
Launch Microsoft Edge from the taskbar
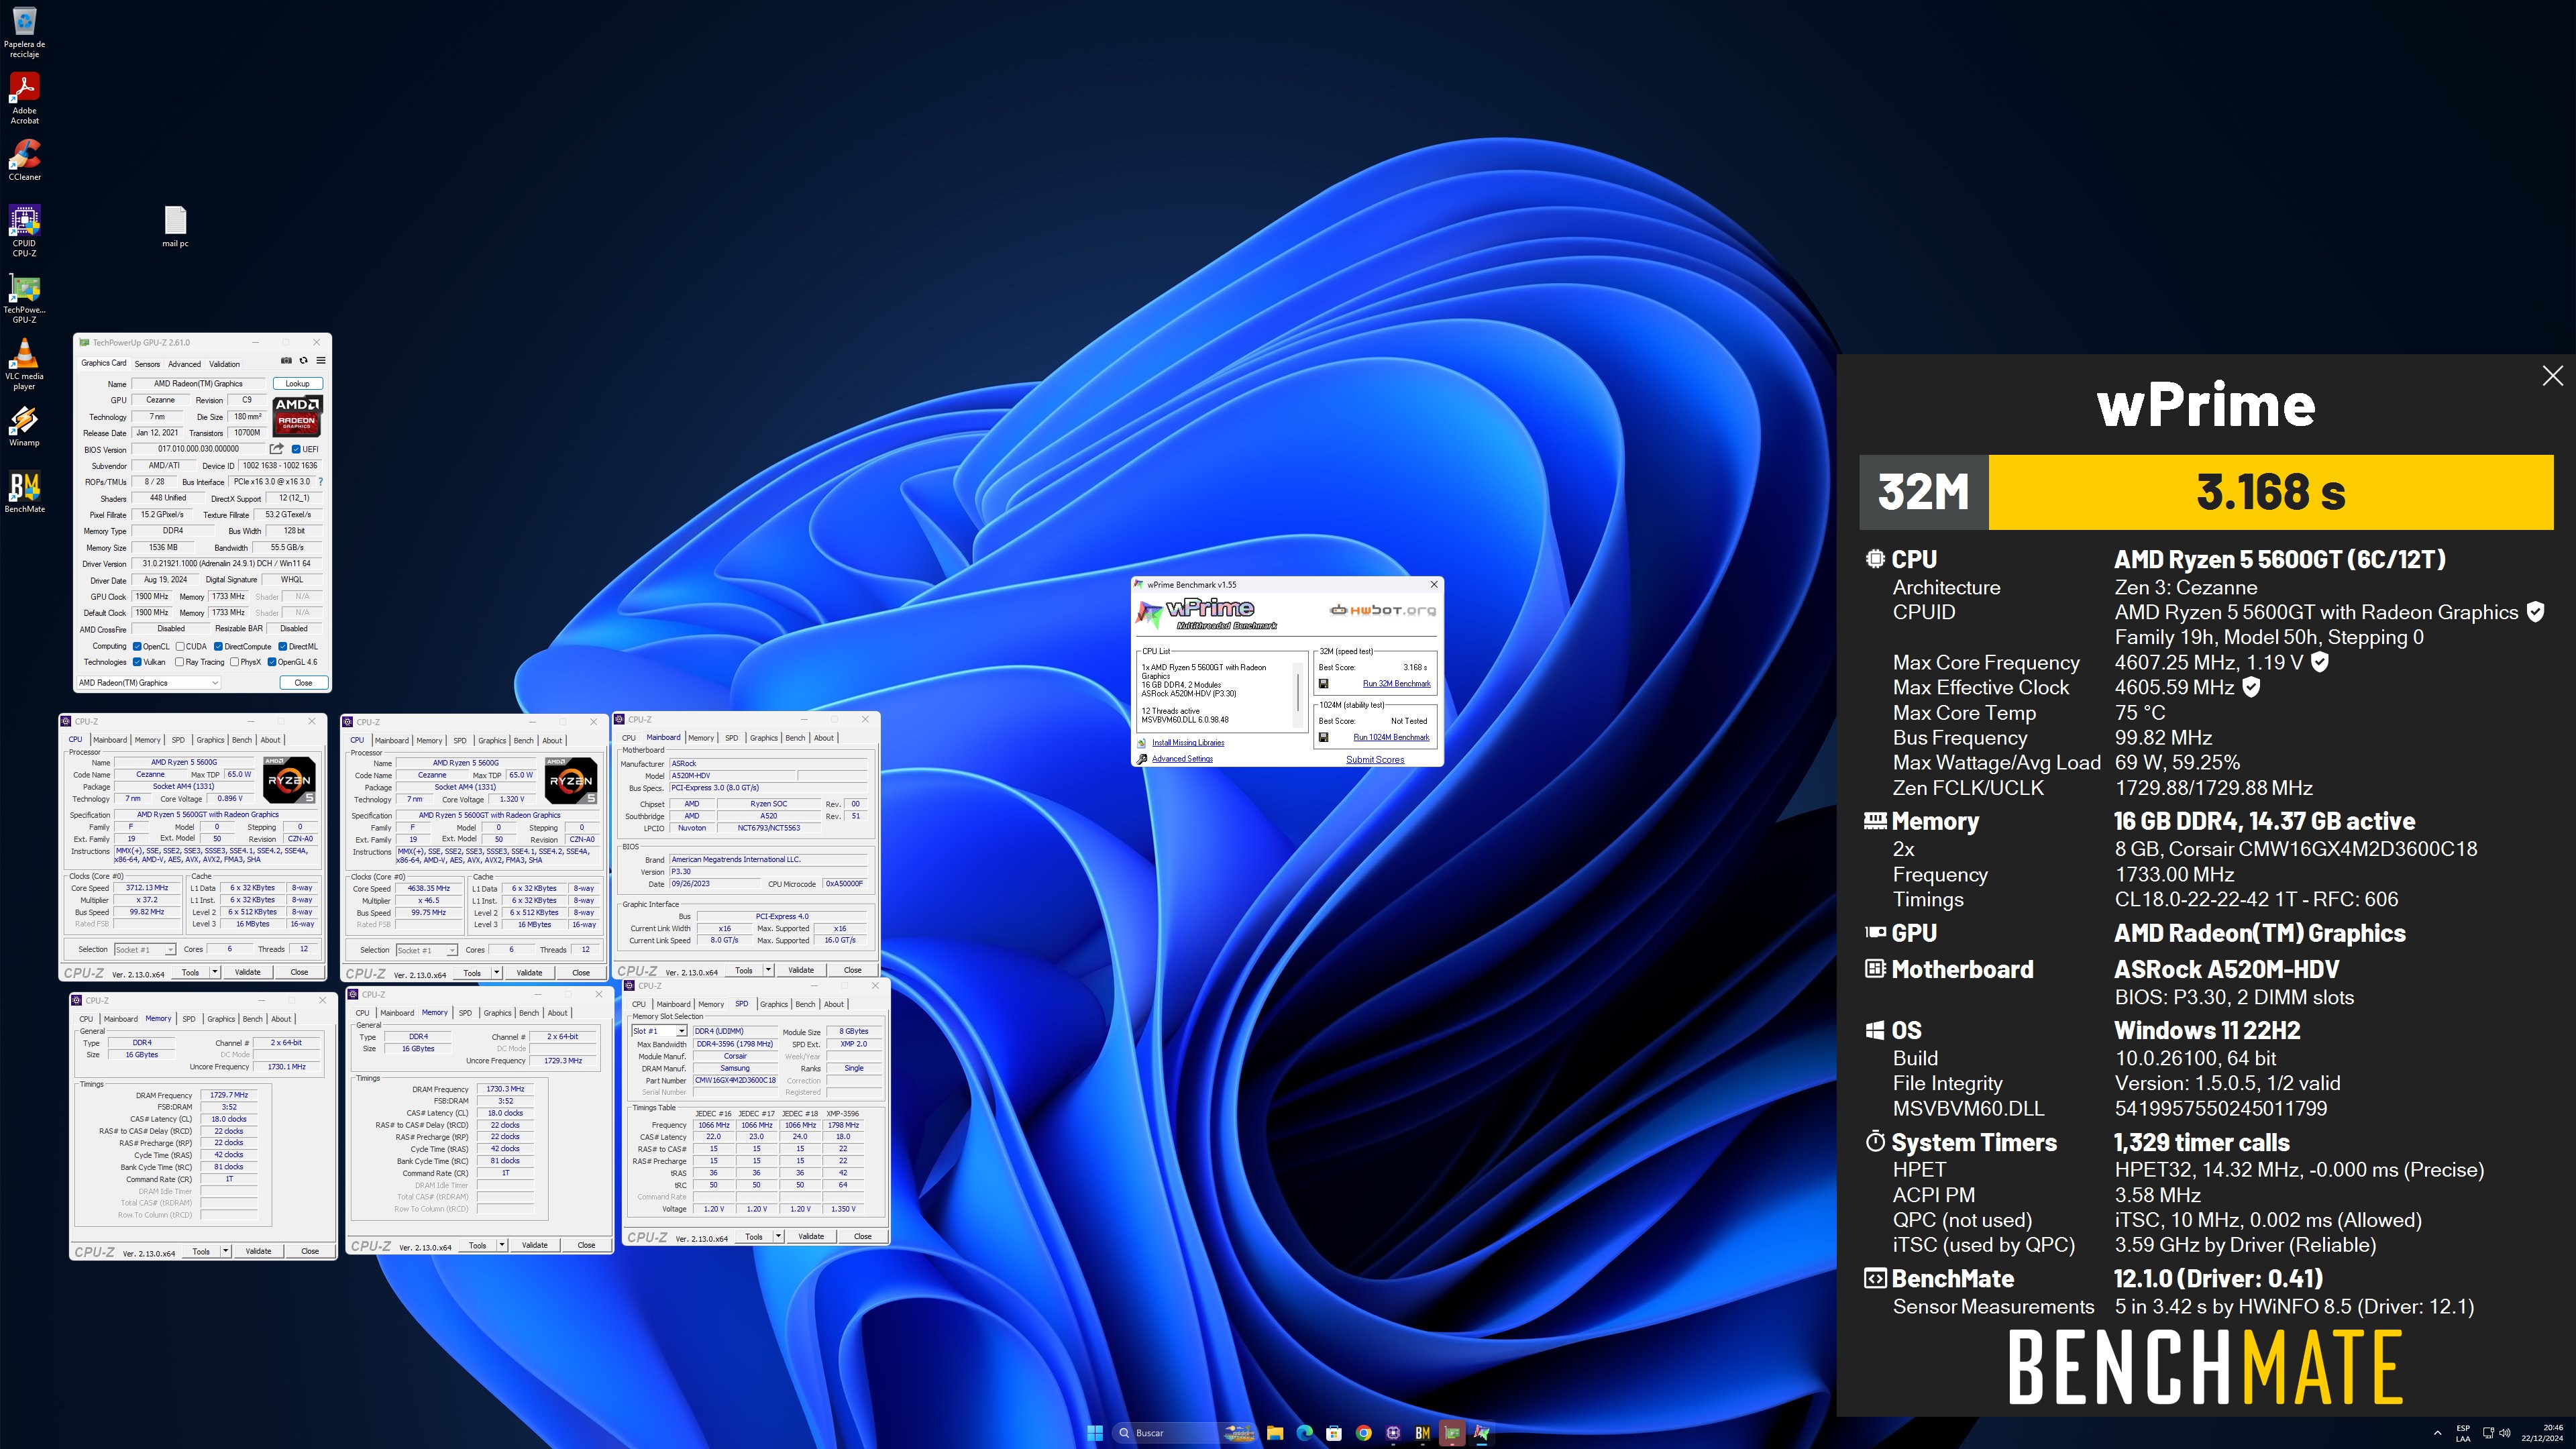click(1304, 1433)
